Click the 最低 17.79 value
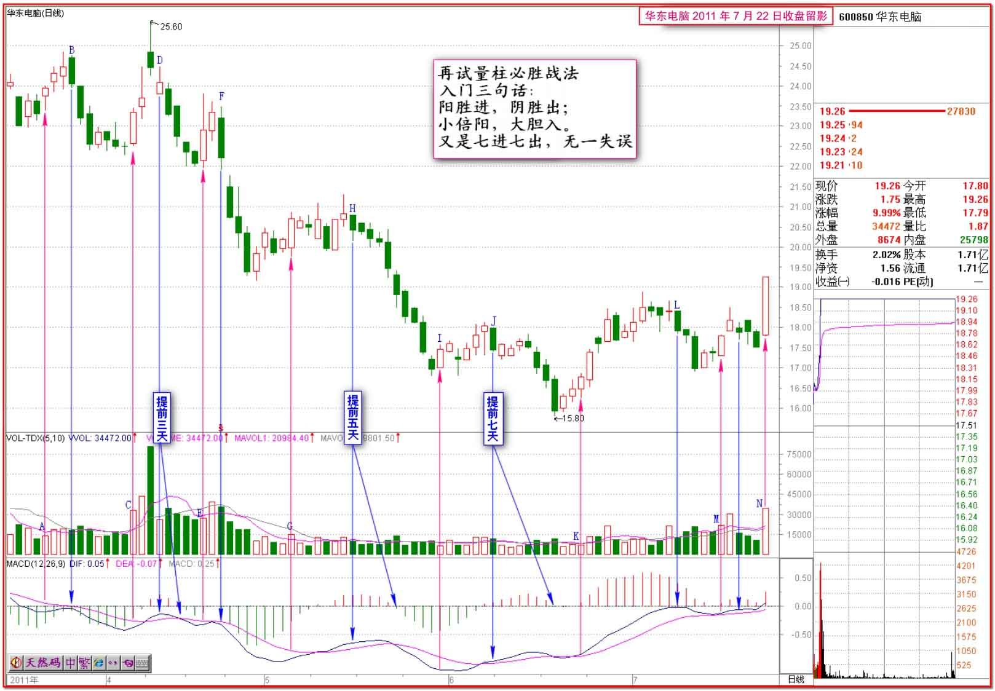995x691 pixels. (x=975, y=213)
